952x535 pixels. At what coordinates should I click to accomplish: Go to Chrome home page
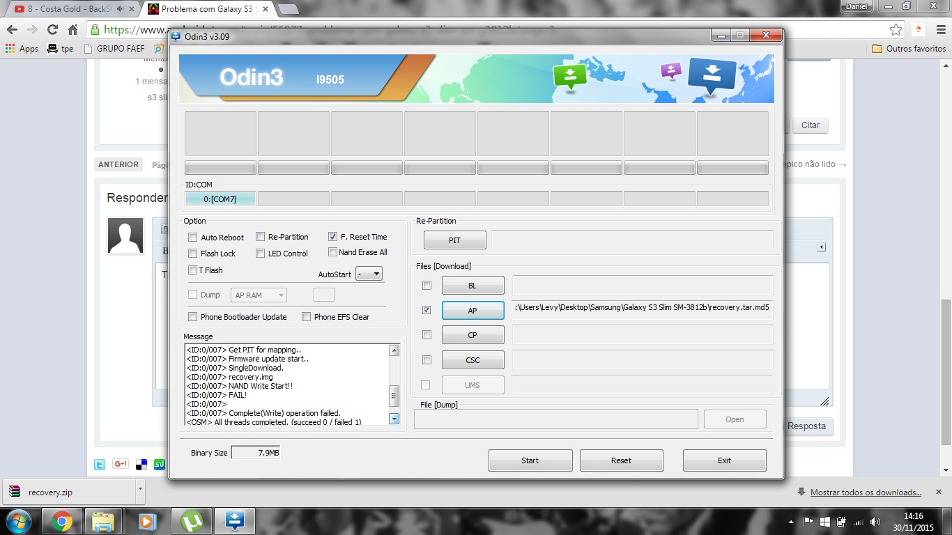tap(72, 30)
